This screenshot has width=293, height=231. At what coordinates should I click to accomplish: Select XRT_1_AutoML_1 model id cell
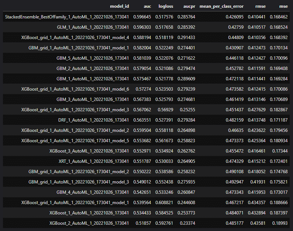pos(94,161)
